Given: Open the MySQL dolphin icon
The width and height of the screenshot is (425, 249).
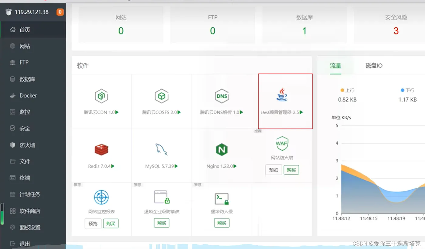Looking at the screenshot, I should click(161, 149).
